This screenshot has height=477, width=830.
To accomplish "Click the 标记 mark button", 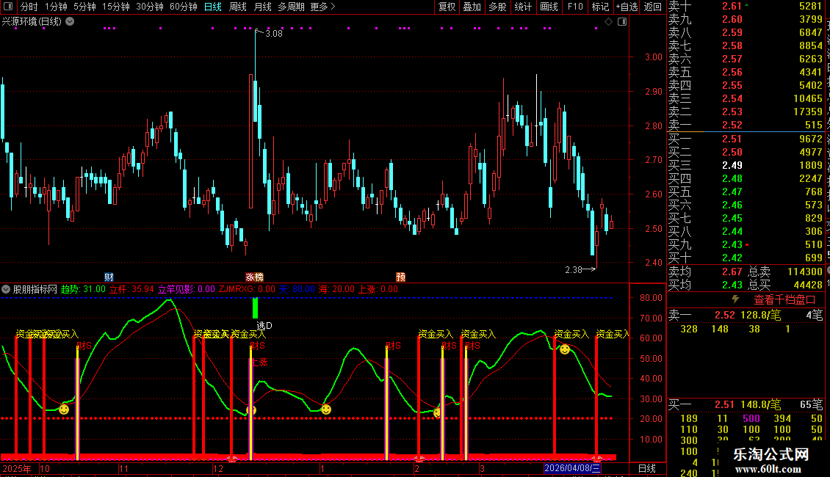I will [600, 7].
